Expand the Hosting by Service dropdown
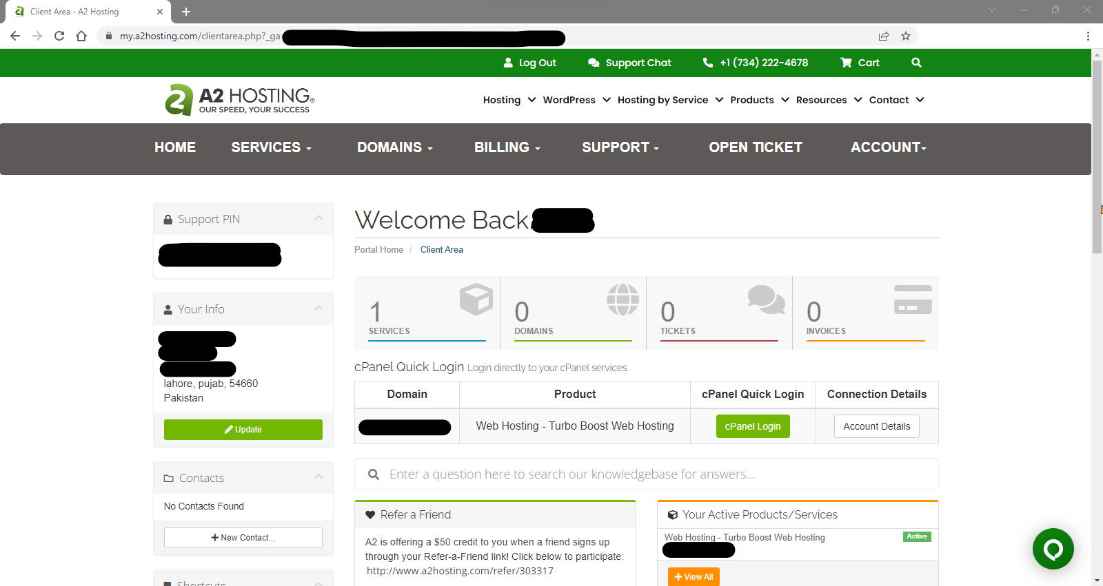Screen dimensions: 1103x586 [x=671, y=100]
